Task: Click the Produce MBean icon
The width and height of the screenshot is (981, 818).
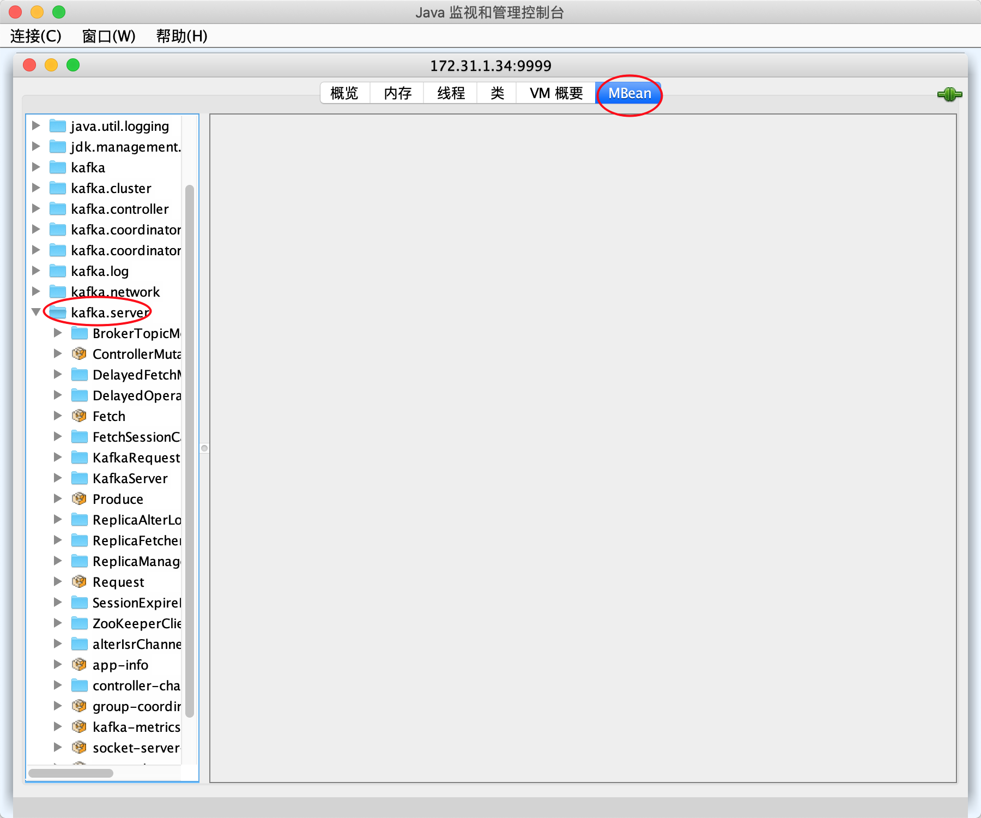Action: click(x=80, y=499)
